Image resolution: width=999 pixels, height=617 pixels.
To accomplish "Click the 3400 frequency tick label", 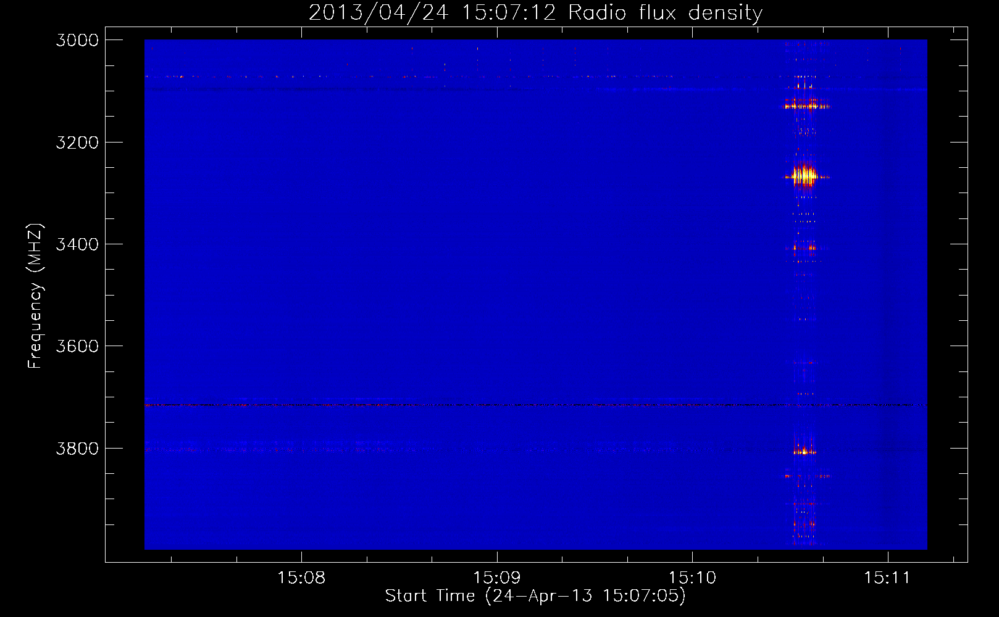I will 77,244.
